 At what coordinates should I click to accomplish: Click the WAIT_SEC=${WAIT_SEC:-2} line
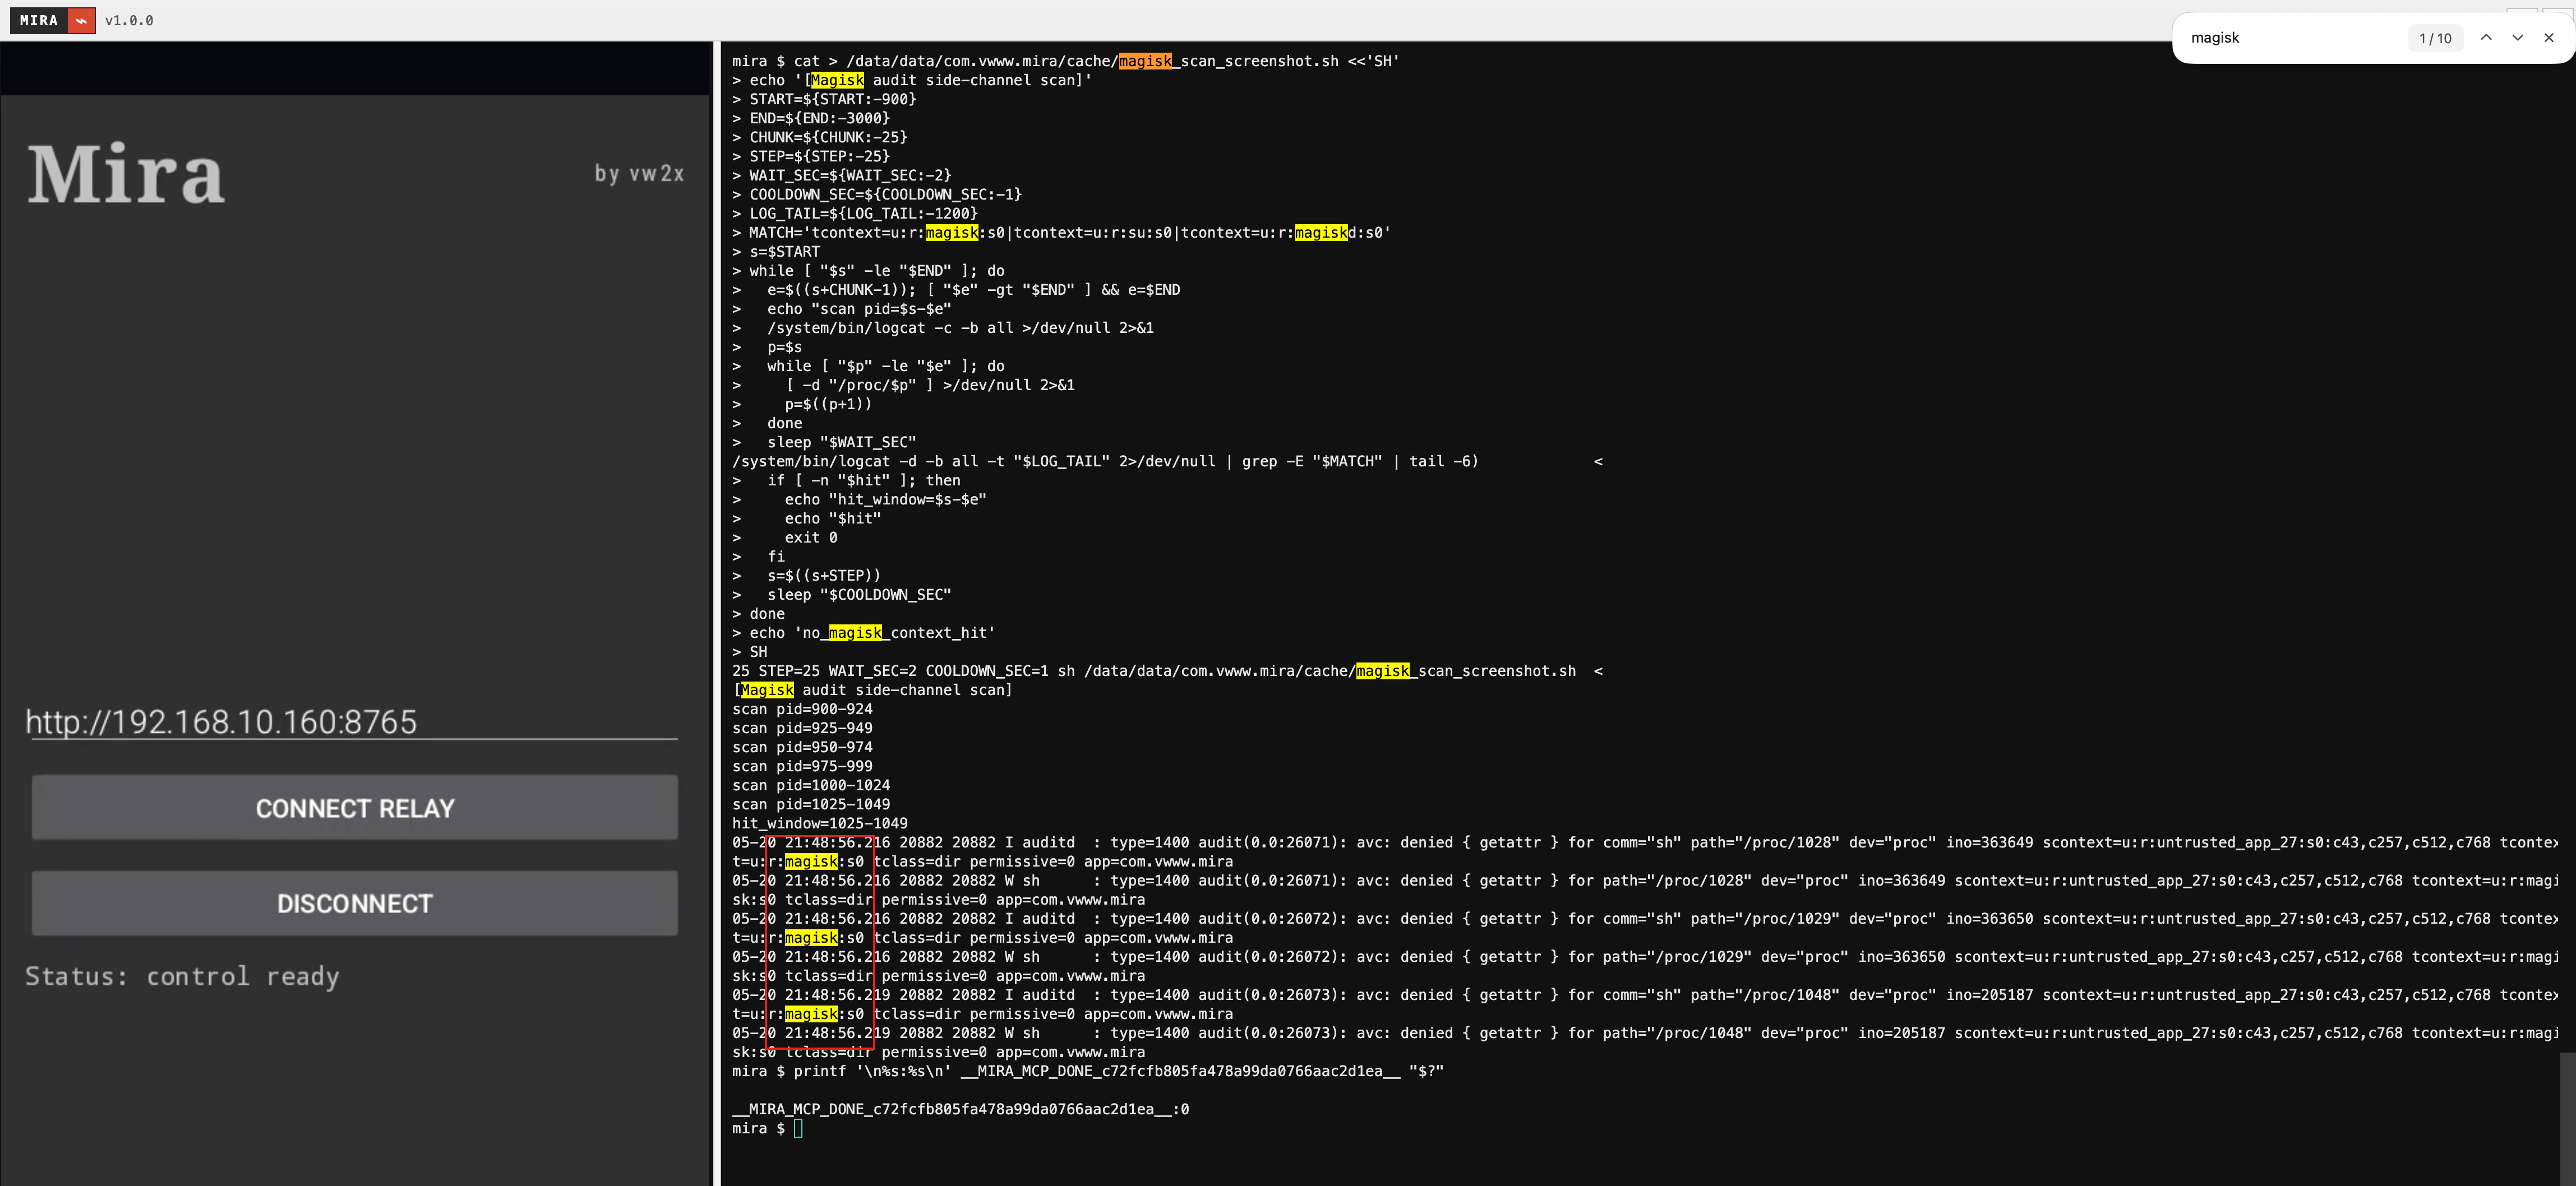tap(842, 175)
